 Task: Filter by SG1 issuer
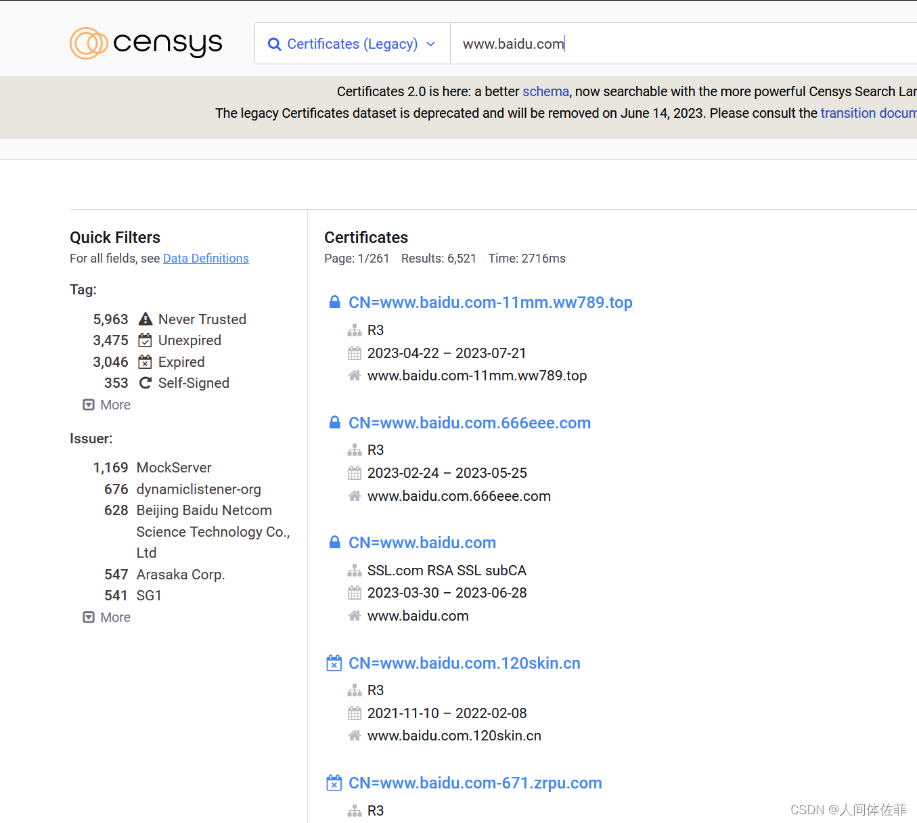pos(149,596)
